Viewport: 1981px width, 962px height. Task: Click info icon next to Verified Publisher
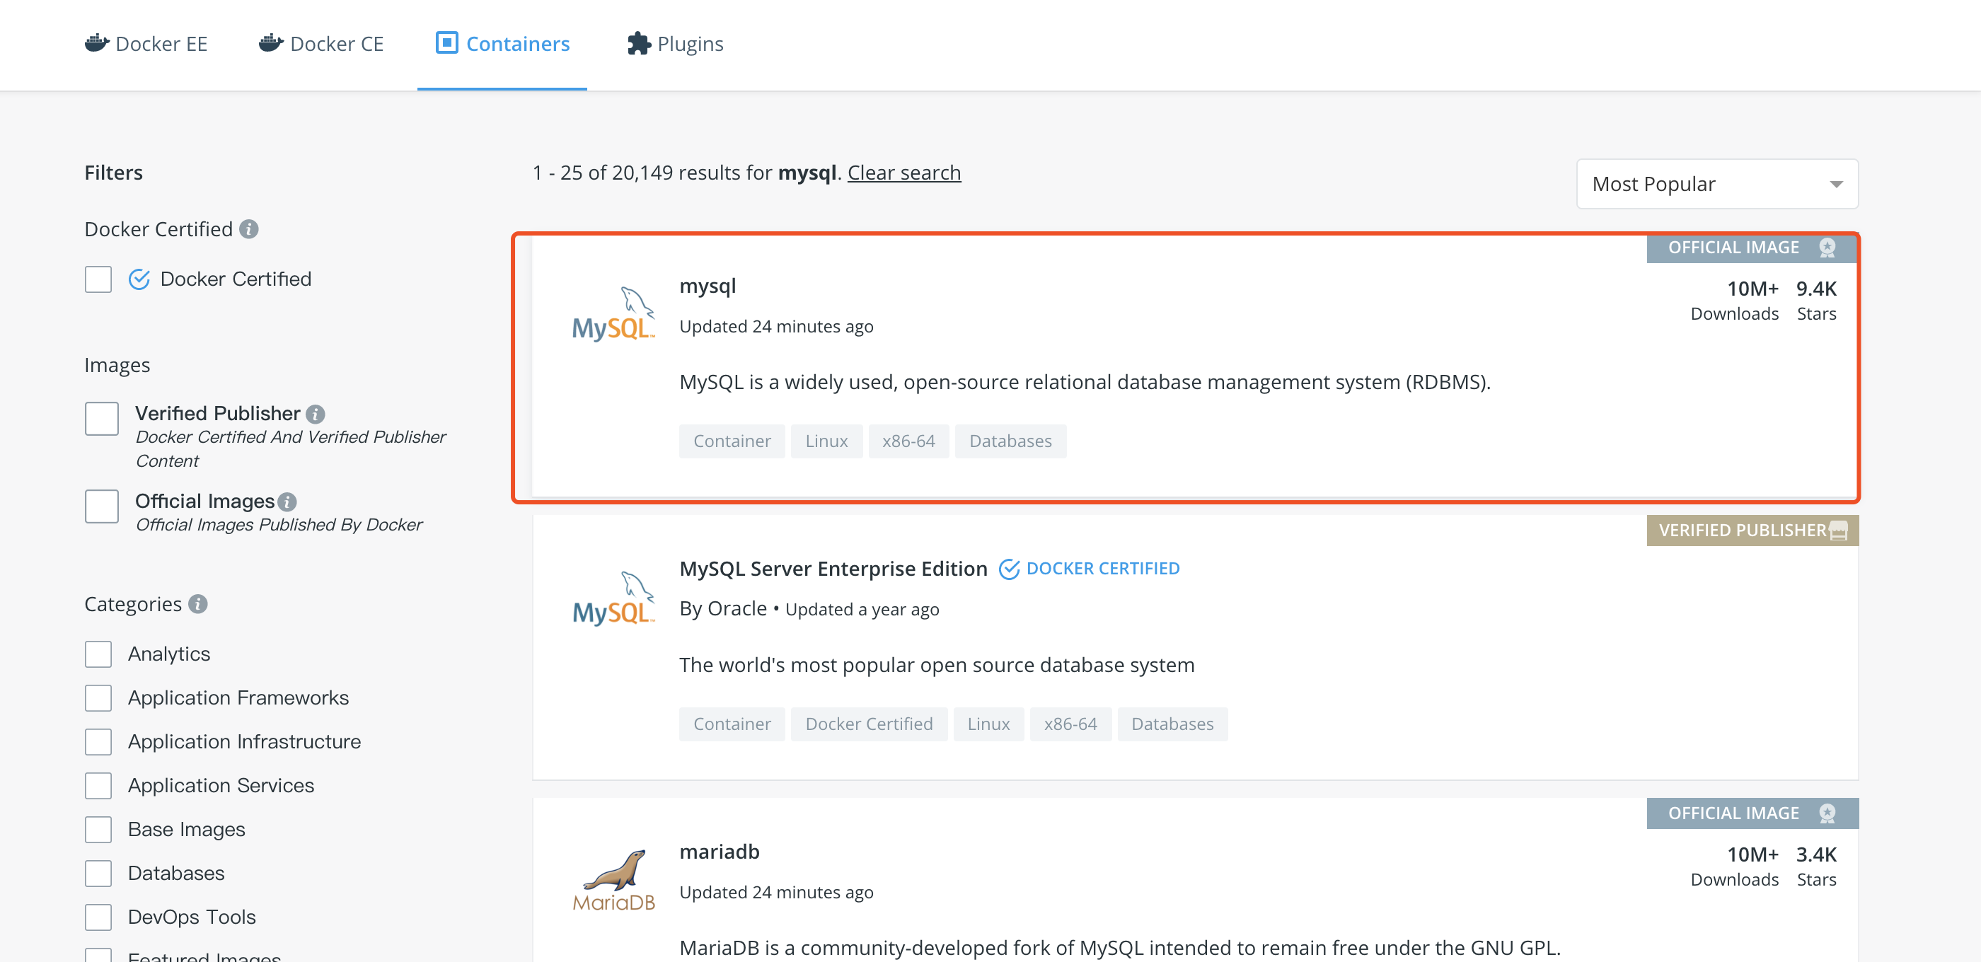tap(316, 415)
